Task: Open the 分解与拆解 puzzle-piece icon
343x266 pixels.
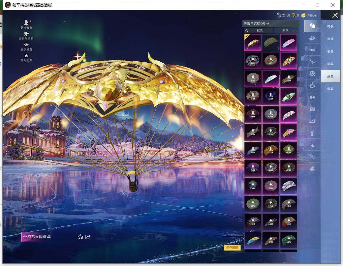Action: point(26,36)
